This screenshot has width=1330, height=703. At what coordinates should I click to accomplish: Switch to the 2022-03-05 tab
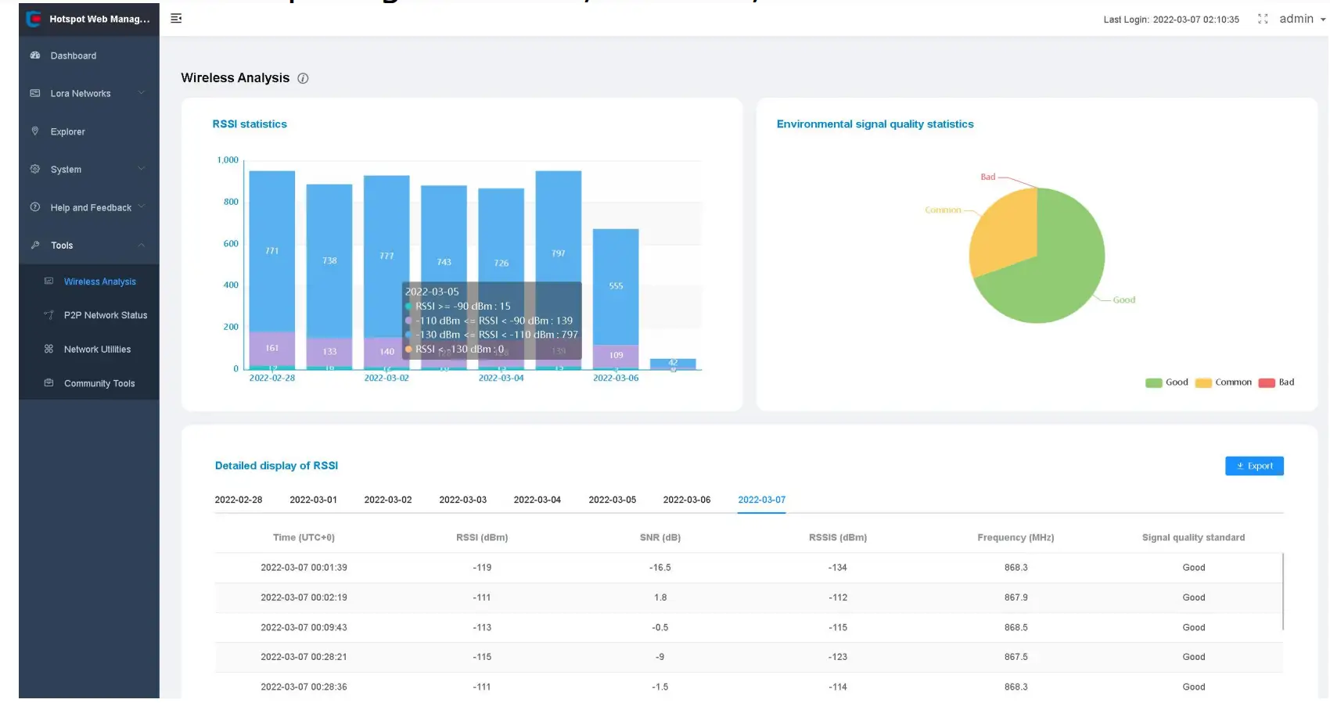(612, 500)
